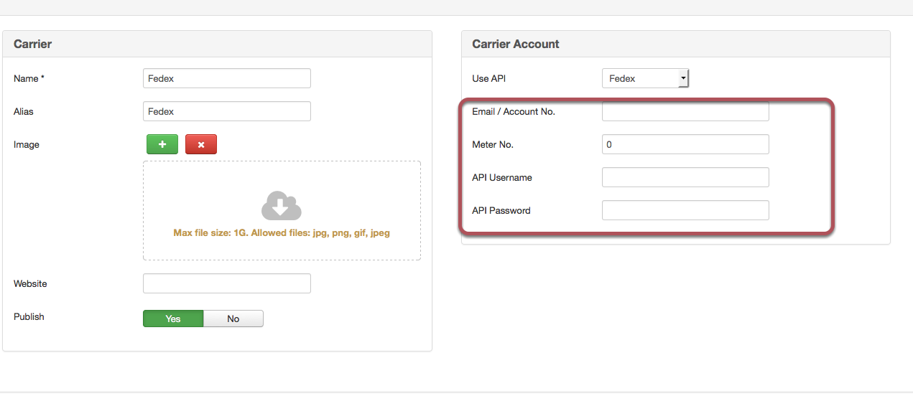The height and width of the screenshot is (401, 913).
Task: Click the green add image plus button
Action: point(162,144)
